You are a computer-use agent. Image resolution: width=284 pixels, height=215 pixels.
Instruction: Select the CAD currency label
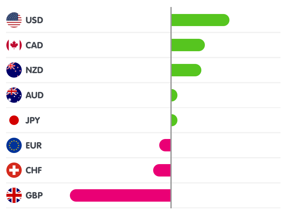(34, 45)
